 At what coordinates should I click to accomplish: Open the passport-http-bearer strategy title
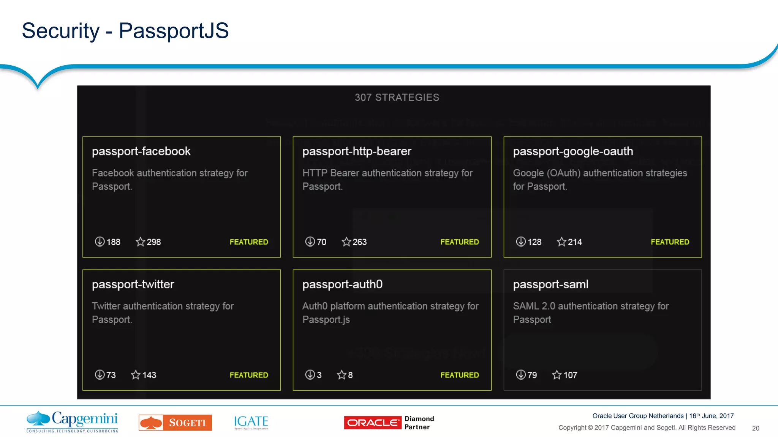357,151
